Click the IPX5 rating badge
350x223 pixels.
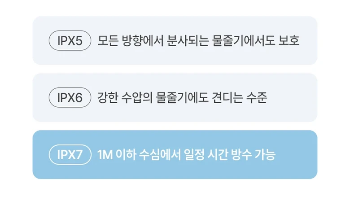(x=70, y=41)
